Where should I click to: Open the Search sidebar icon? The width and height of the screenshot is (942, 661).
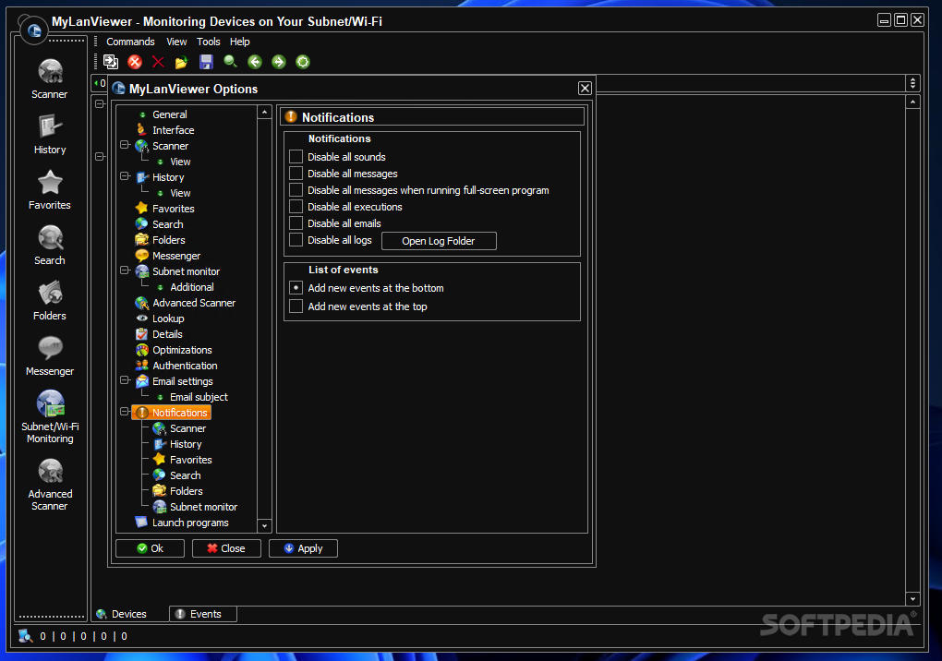pos(50,245)
